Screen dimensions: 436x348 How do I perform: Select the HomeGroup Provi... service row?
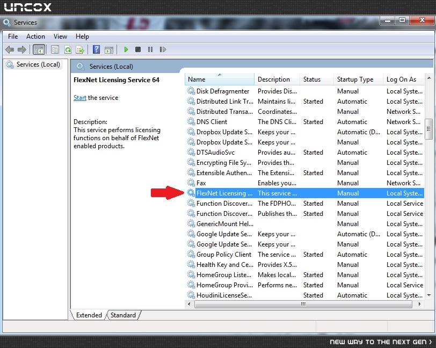point(304,285)
